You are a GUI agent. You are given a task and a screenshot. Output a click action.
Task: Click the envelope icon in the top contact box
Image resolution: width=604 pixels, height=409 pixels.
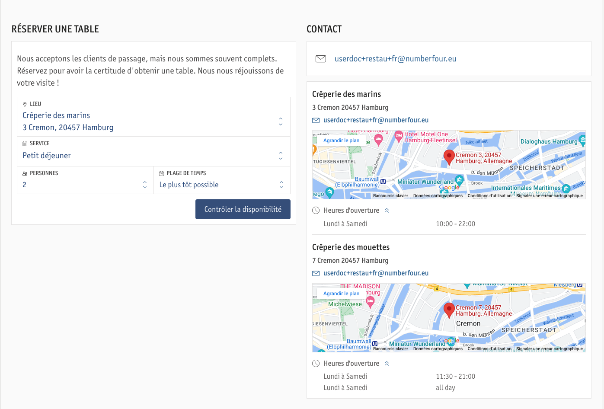coord(321,59)
